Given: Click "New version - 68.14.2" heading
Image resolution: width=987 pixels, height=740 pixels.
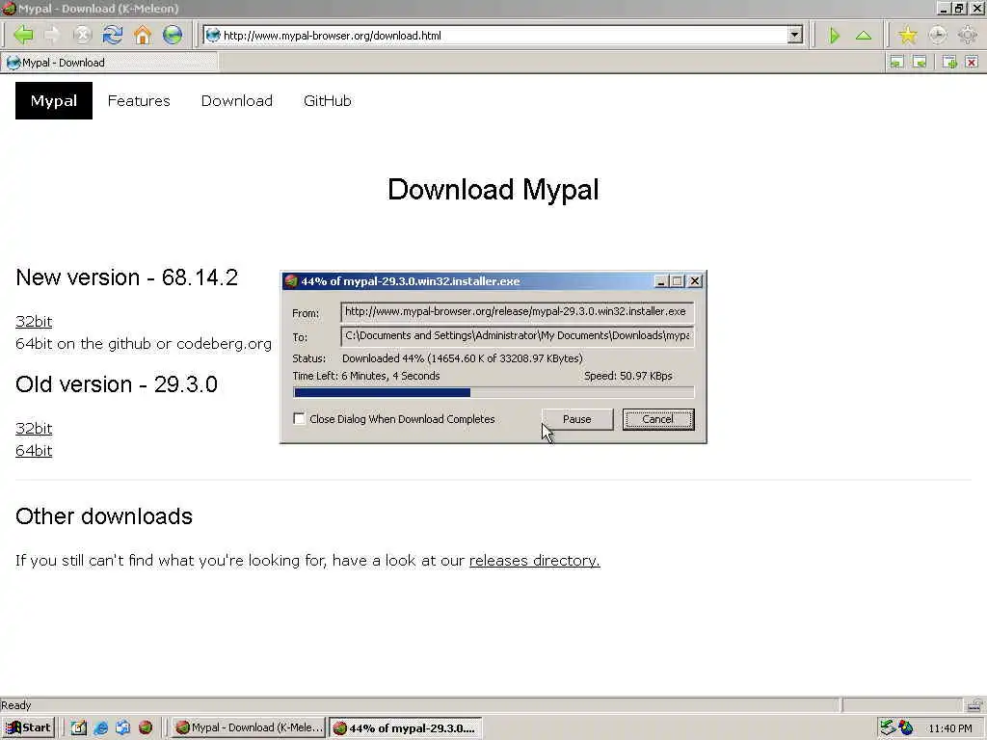Looking at the screenshot, I should (126, 277).
